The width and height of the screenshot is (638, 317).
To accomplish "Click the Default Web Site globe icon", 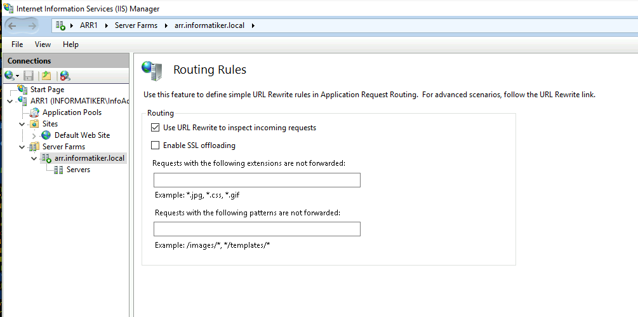I will (46, 135).
